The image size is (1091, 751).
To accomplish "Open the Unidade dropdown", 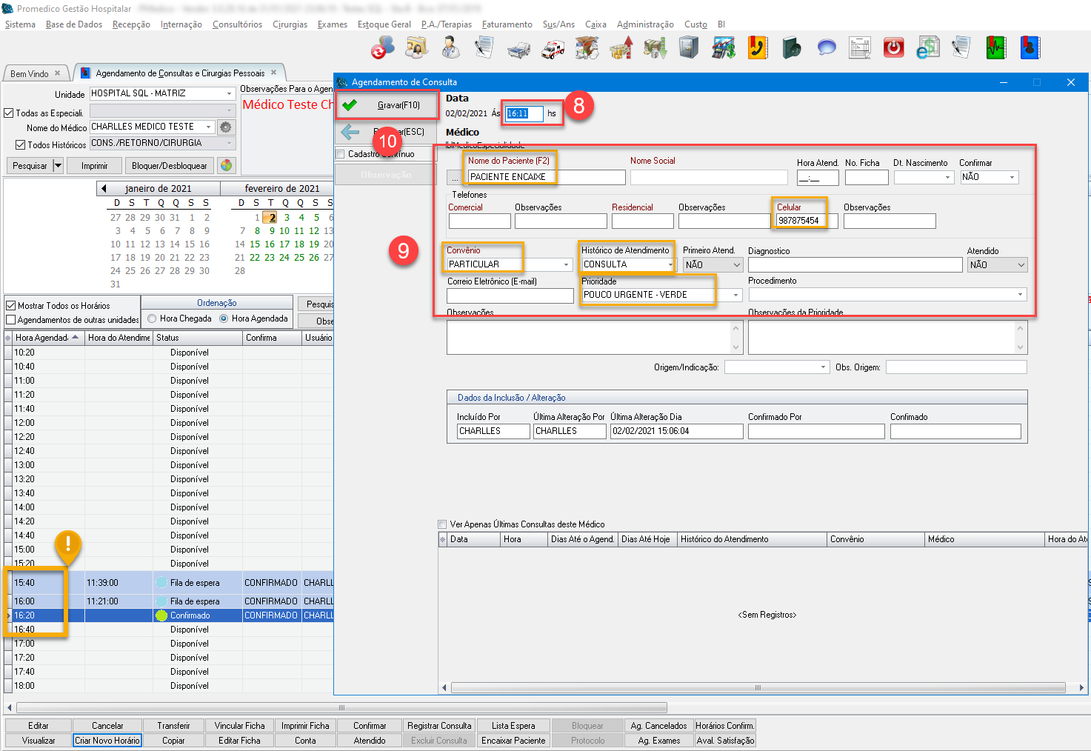I will tap(230, 93).
